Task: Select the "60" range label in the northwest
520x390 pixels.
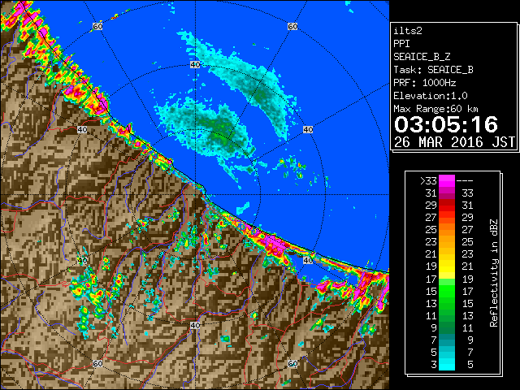Action: click(97, 26)
